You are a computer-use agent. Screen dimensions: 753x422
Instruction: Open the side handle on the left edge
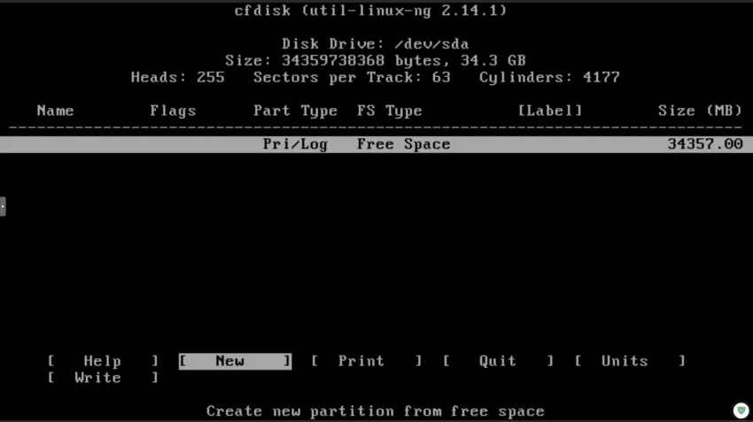3,206
